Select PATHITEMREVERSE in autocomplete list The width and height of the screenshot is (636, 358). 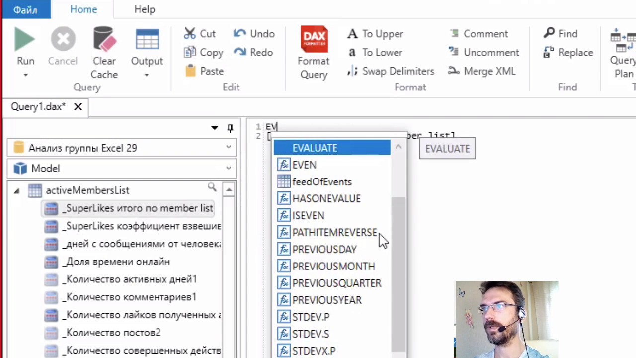332,232
